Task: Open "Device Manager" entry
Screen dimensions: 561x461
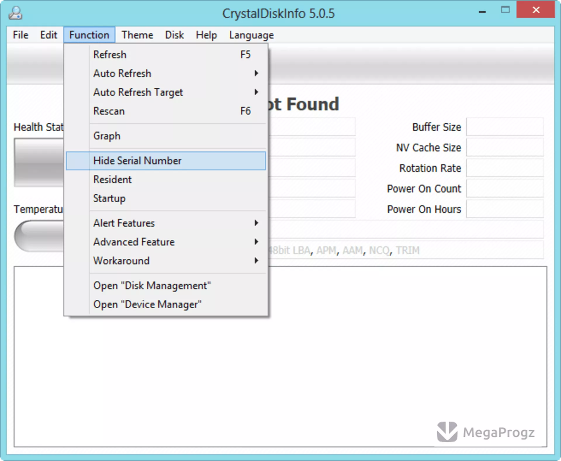Action: point(166,304)
